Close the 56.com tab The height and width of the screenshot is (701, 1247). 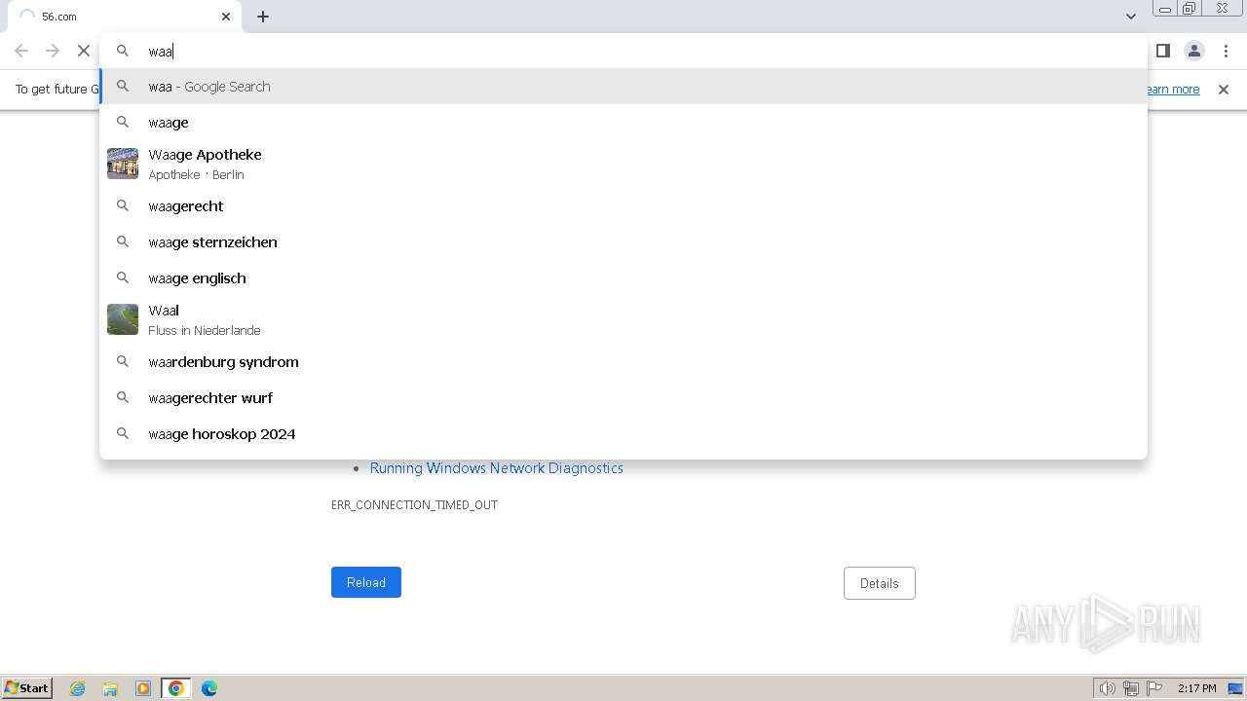point(226,17)
